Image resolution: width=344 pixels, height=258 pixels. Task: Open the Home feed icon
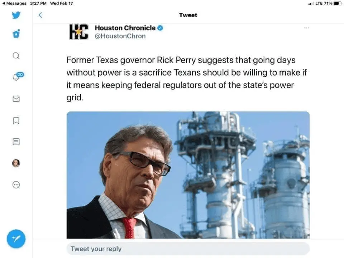tap(16, 34)
